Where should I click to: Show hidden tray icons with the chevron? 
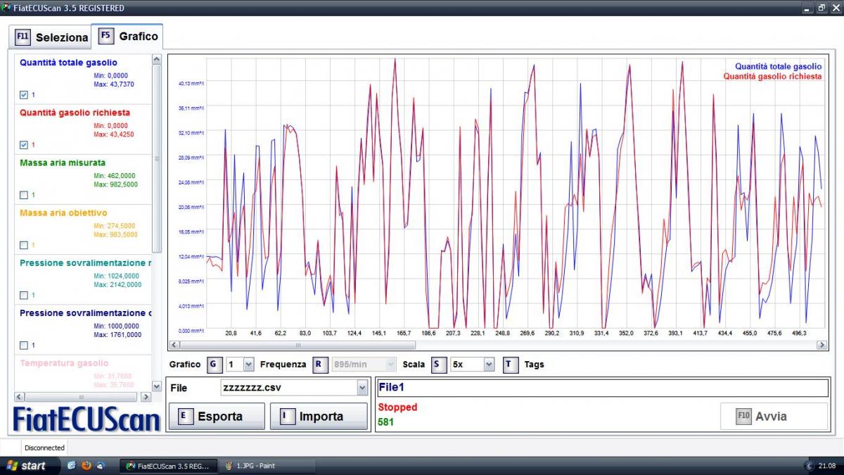coord(809,466)
